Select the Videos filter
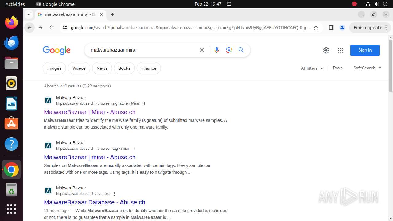 click(79, 68)
